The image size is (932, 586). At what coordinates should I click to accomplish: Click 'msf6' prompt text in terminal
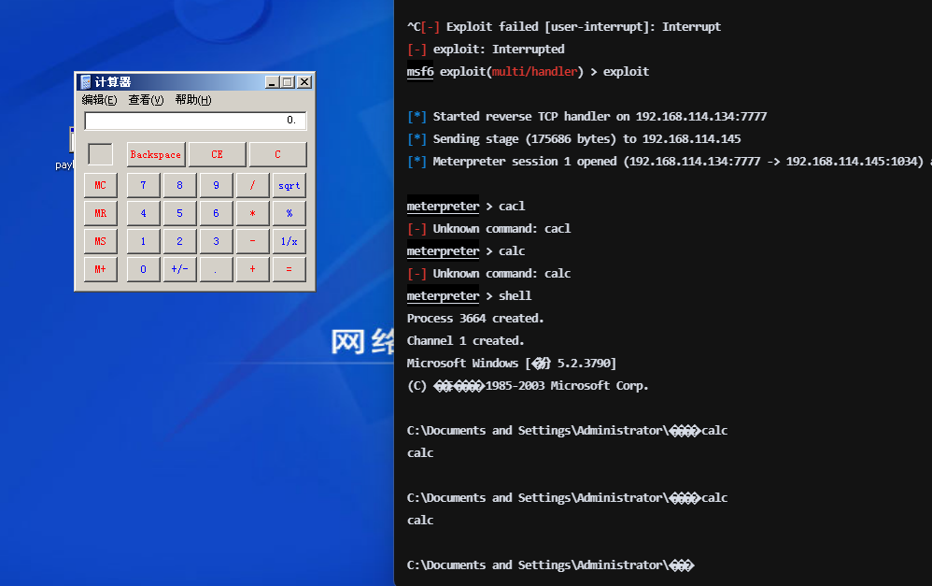420,71
